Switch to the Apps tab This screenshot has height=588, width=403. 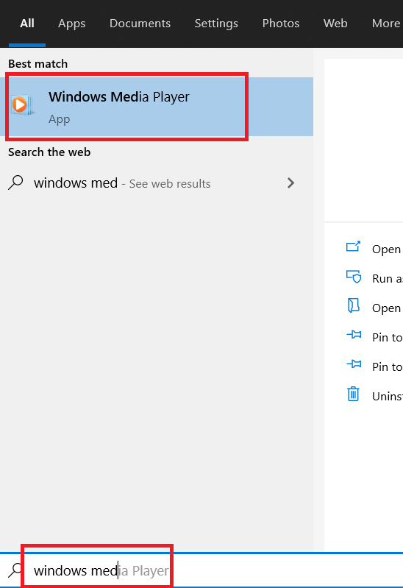tap(71, 24)
